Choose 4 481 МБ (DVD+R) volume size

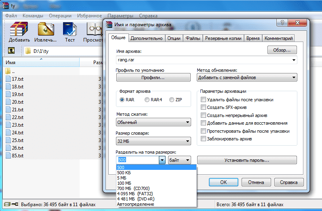(x=156, y=199)
